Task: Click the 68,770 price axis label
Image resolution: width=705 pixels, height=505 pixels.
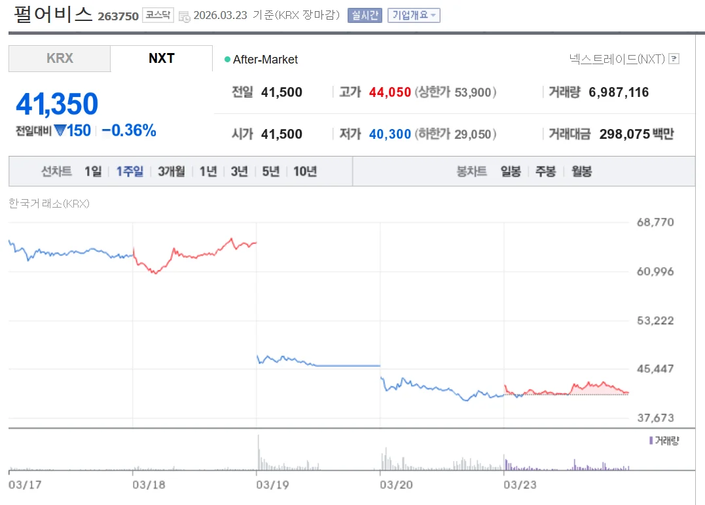Action: click(x=655, y=222)
